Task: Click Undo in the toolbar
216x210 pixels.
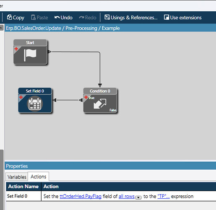Action: (x=63, y=18)
